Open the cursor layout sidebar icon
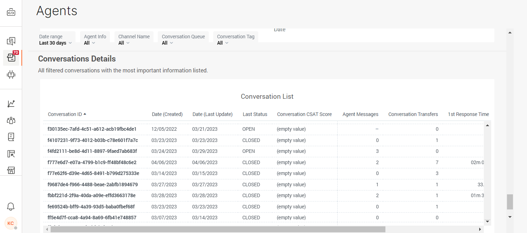Screen dimensions: 527x233 [x=11, y=154]
